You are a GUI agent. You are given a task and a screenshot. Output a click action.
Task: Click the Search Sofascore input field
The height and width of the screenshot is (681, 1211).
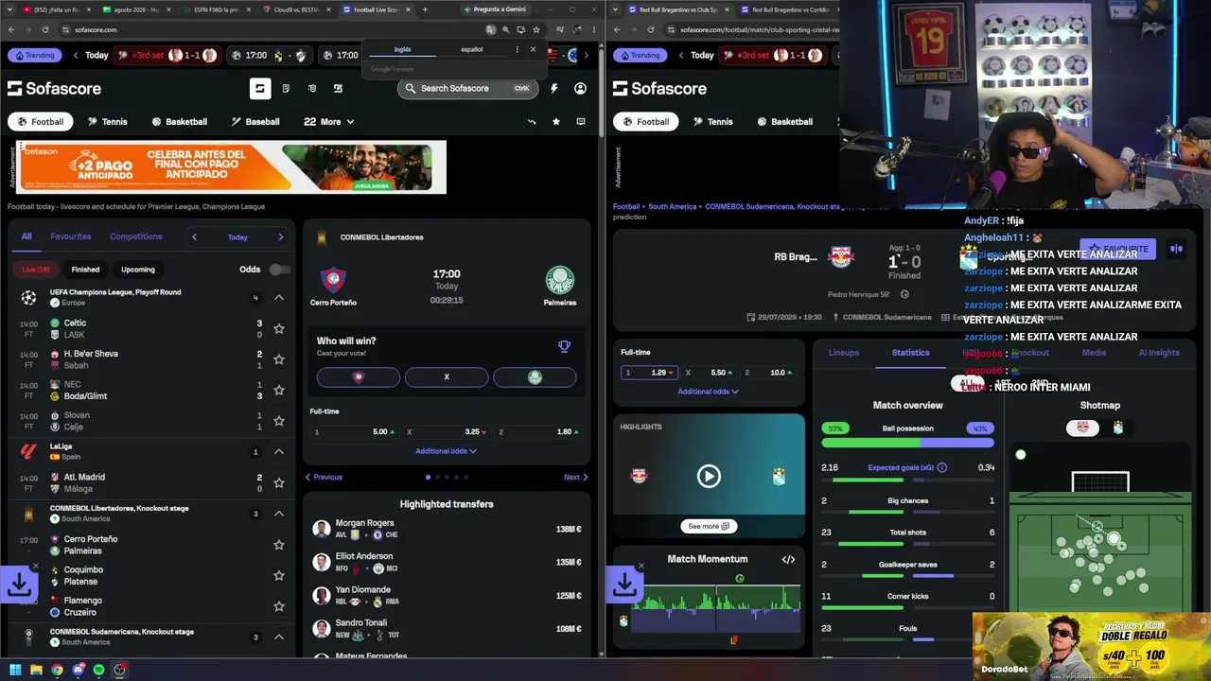click(467, 88)
